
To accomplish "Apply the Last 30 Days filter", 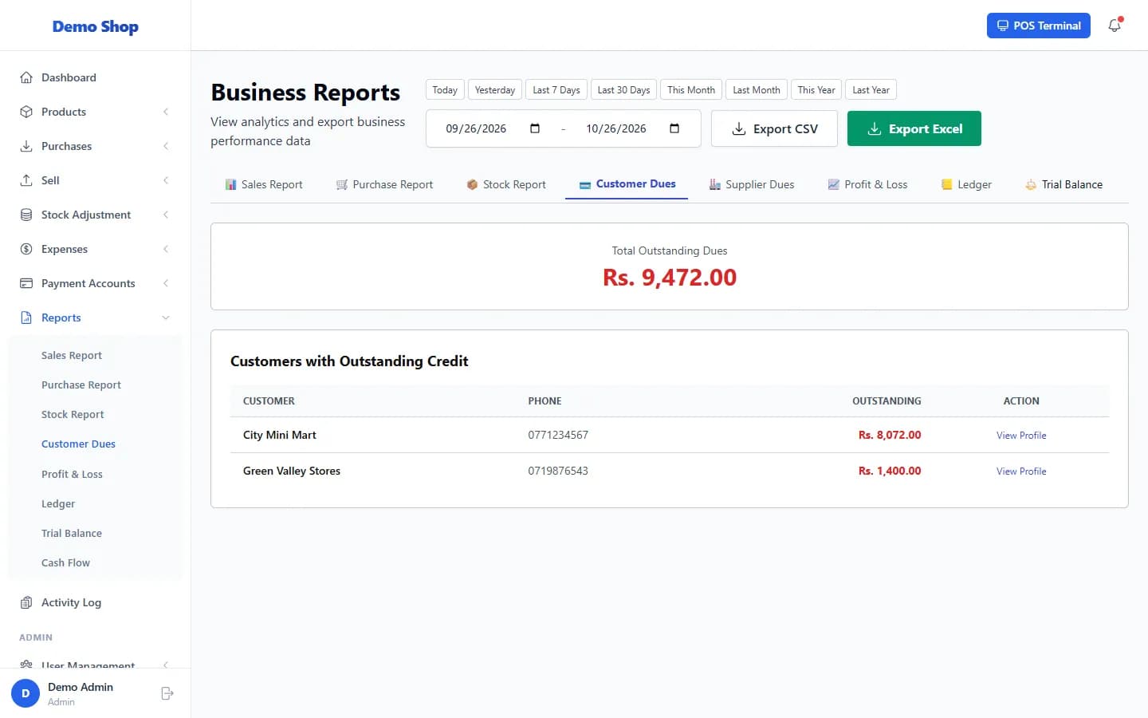I will 623,90.
